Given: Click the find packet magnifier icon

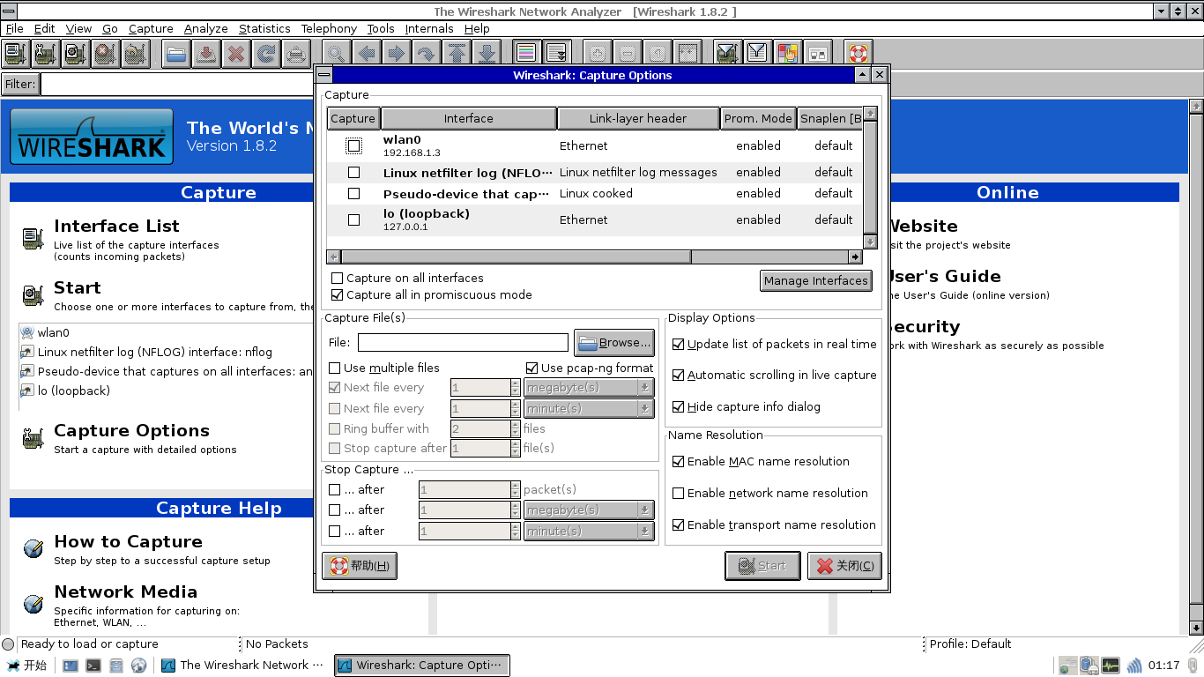Looking at the screenshot, I should tap(337, 54).
